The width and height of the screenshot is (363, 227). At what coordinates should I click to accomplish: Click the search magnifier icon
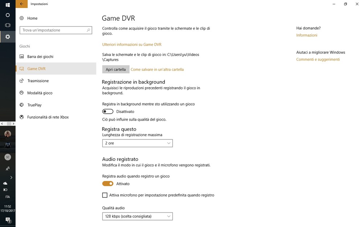click(88, 30)
